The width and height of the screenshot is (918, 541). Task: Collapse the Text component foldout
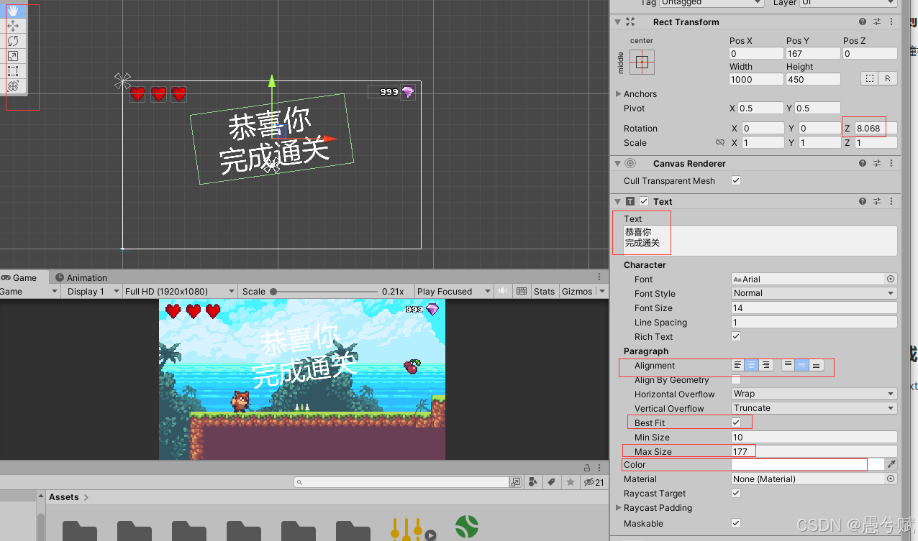pyautogui.click(x=618, y=202)
